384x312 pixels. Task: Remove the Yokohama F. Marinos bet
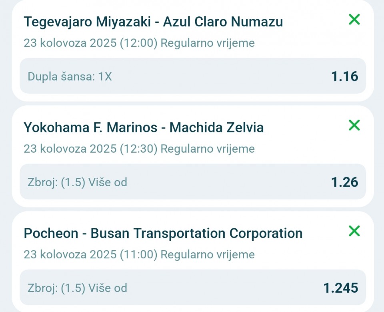[x=354, y=125]
